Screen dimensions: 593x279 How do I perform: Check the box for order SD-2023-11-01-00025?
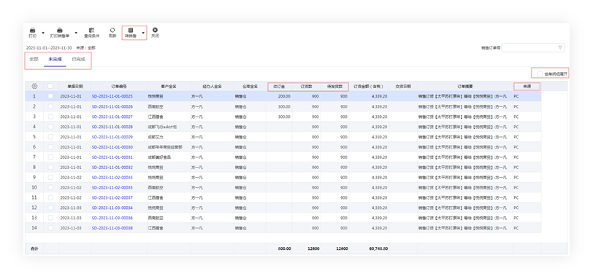coord(50,96)
